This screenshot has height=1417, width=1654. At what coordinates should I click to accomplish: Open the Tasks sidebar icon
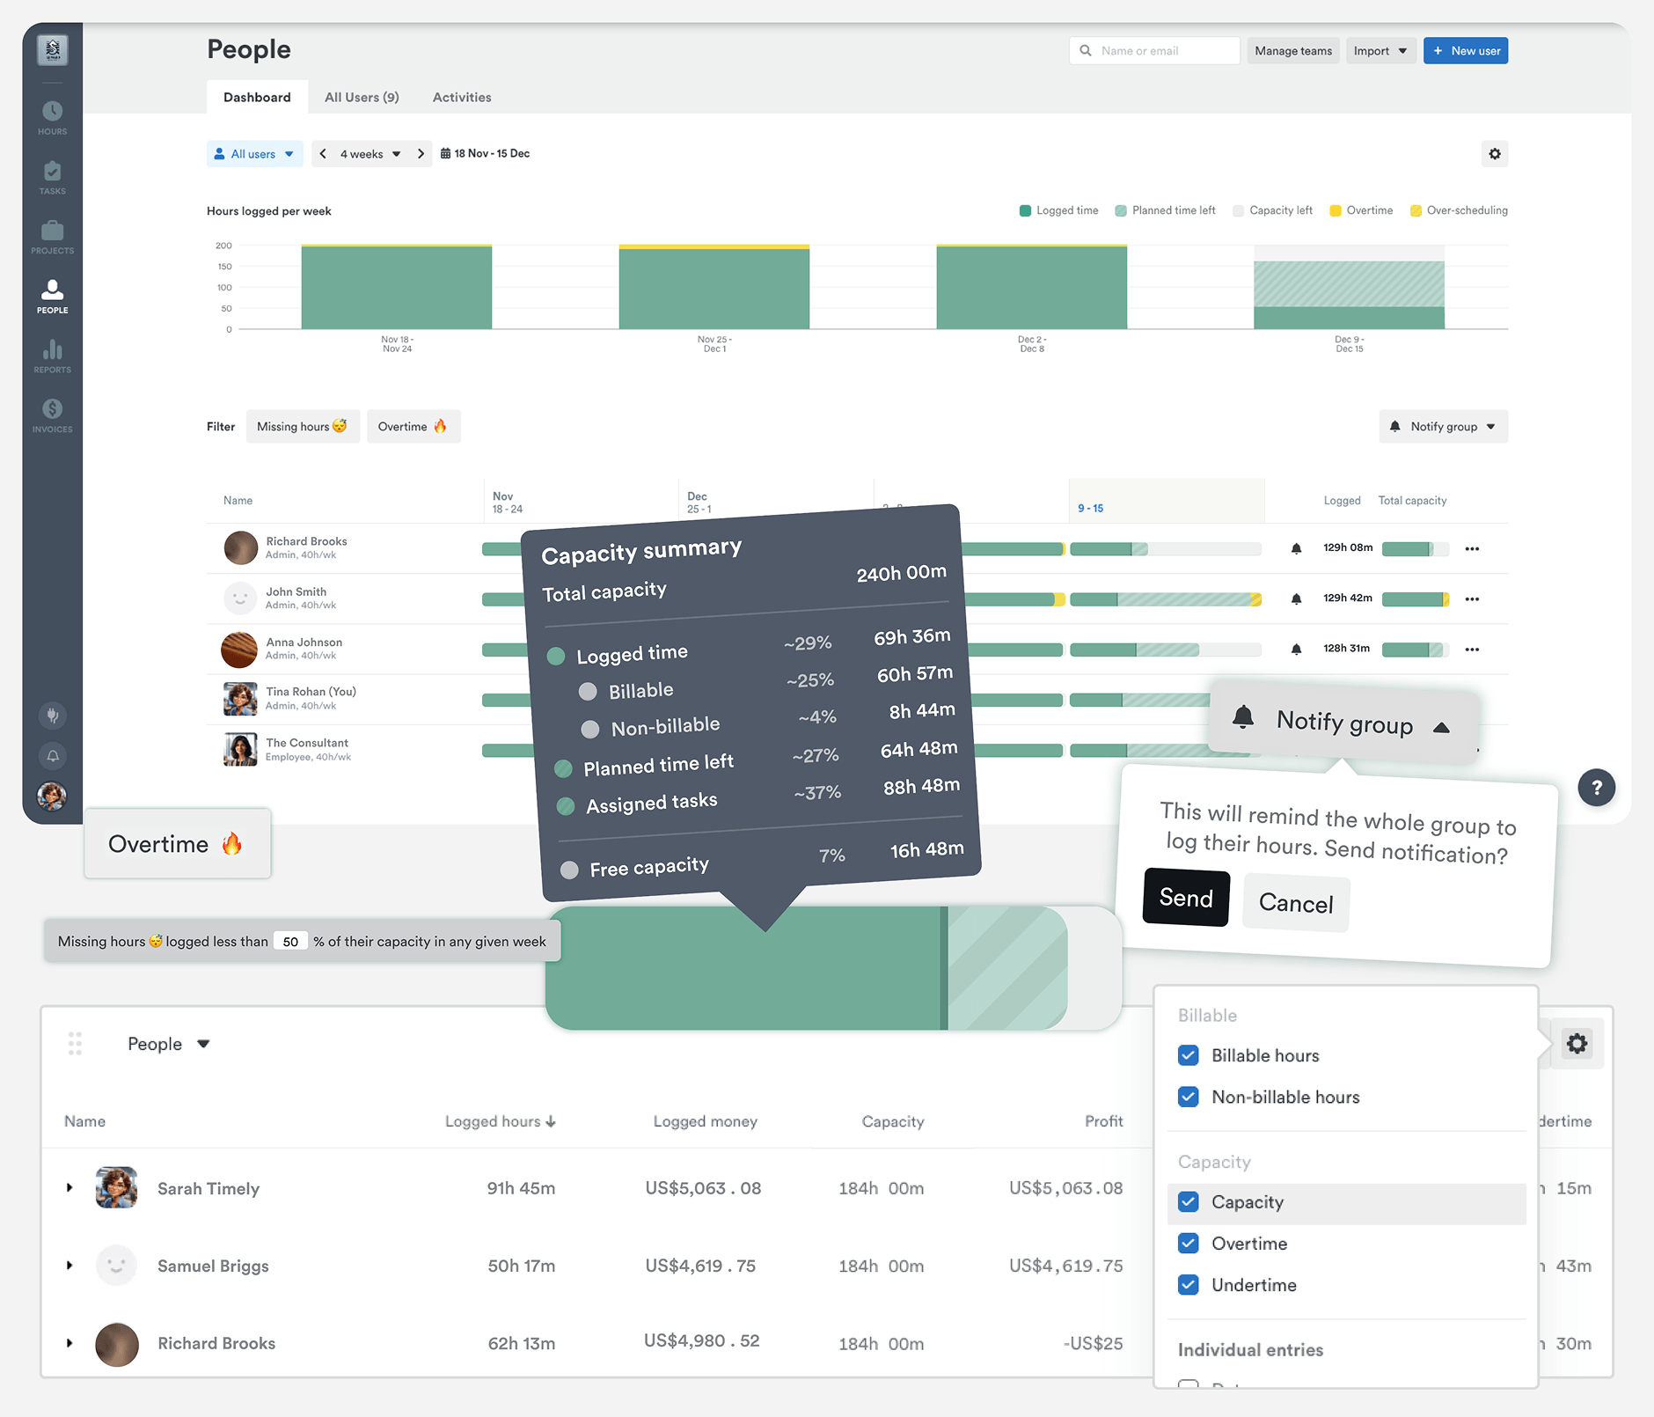click(52, 177)
